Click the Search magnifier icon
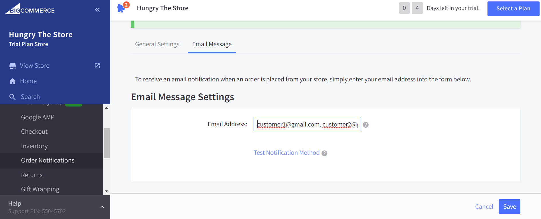 [12, 97]
